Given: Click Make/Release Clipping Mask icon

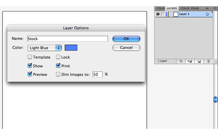Looking at the screenshot, I should 181,61.
